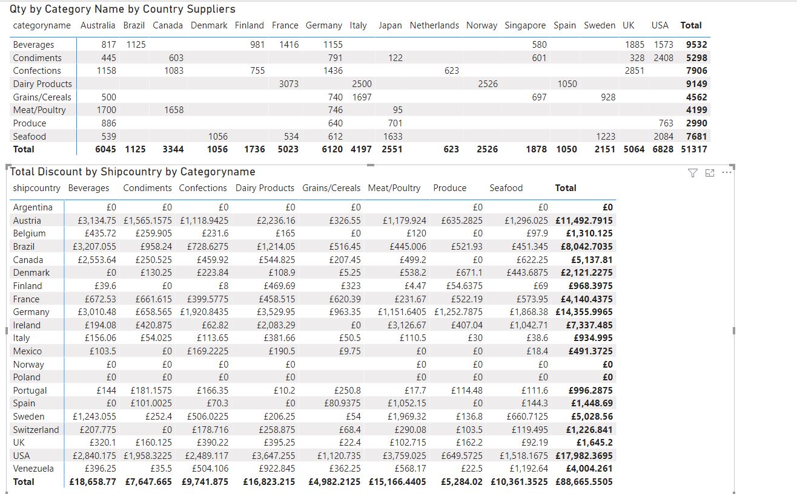Select the Ireland row header
797x494 pixels.
point(26,325)
